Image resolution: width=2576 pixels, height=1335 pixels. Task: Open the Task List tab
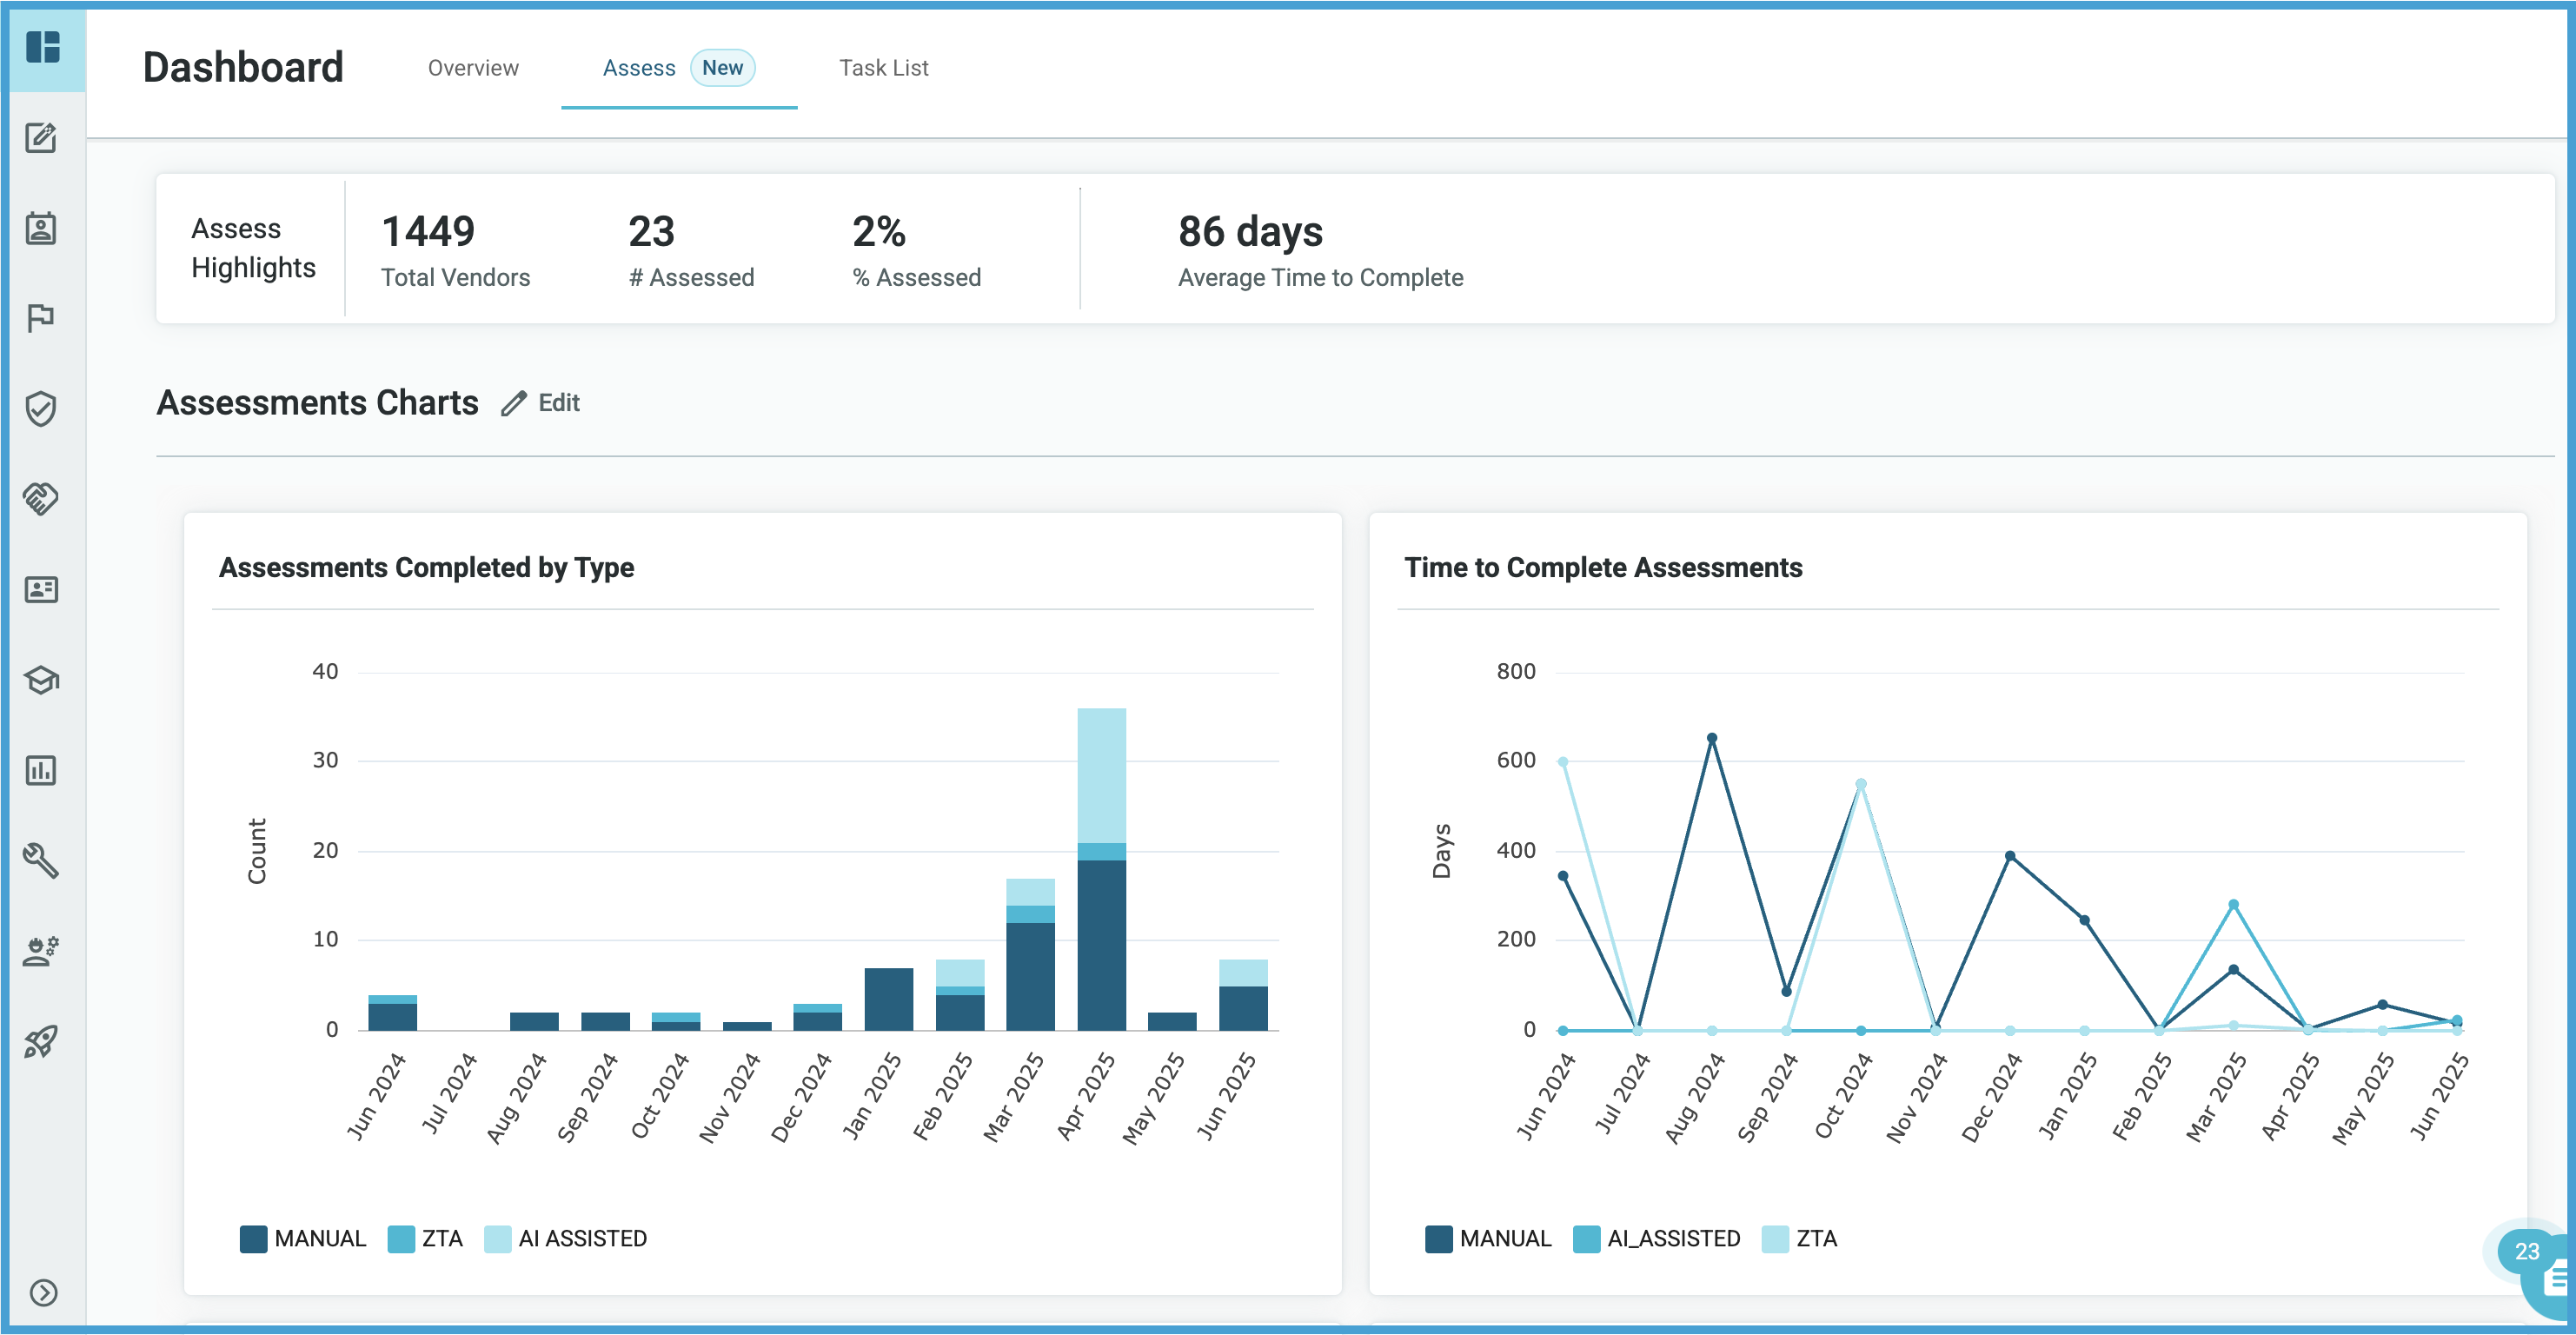(884, 67)
